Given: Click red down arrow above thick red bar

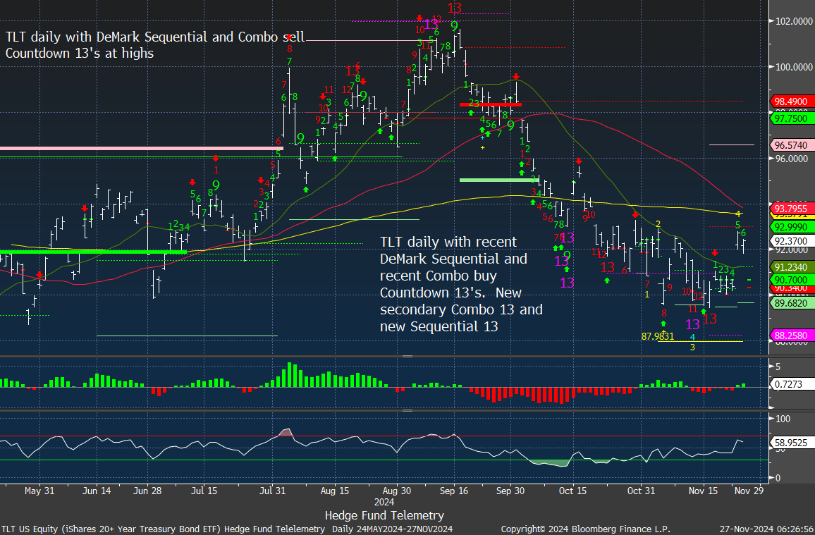Looking at the screenshot, I should [517, 76].
